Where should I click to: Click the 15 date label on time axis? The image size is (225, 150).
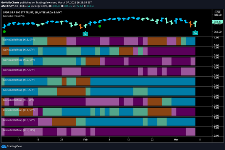(37, 140)
